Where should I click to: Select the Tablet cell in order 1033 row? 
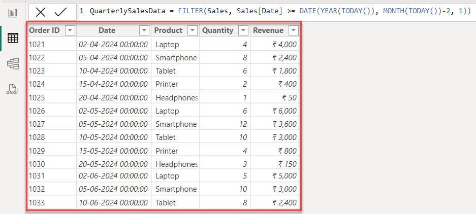point(175,202)
